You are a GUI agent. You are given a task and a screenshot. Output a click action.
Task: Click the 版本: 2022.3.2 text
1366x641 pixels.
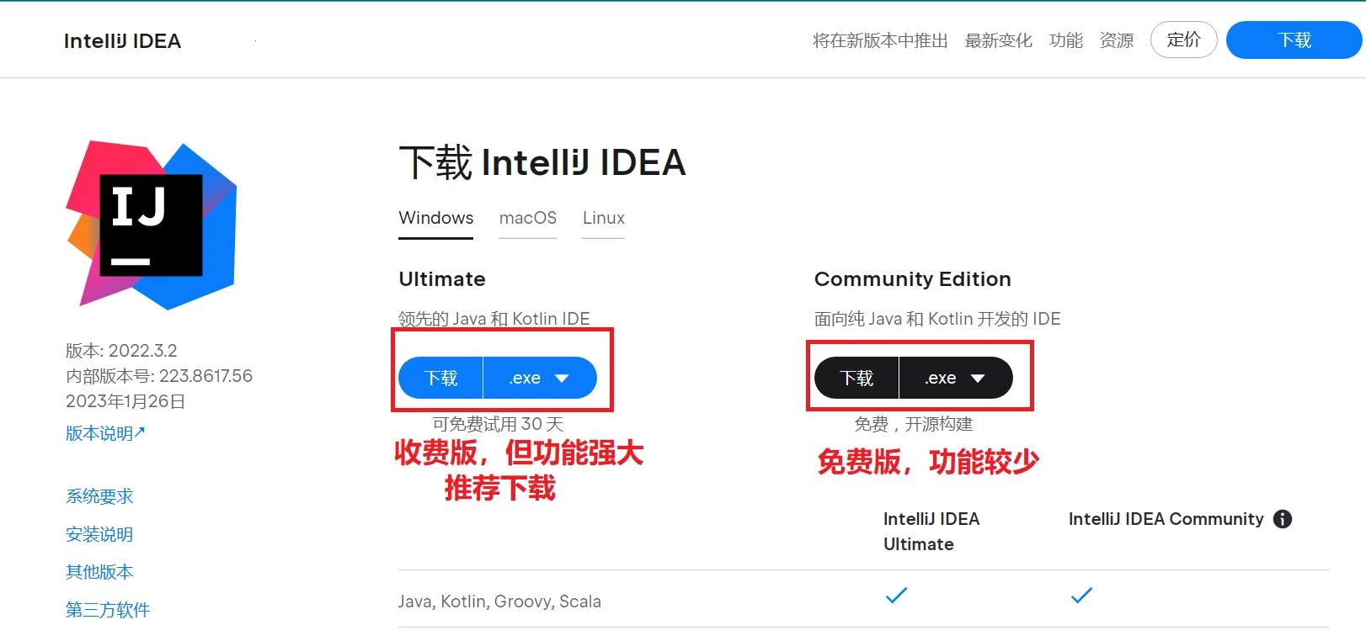[x=121, y=351]
